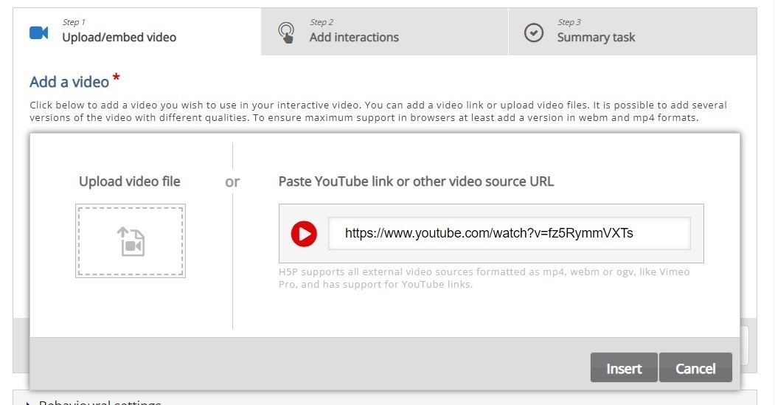This screenshot has width=775, height=405.
Task: Click the circled checkmark summary icon
Action: point(534,32)
